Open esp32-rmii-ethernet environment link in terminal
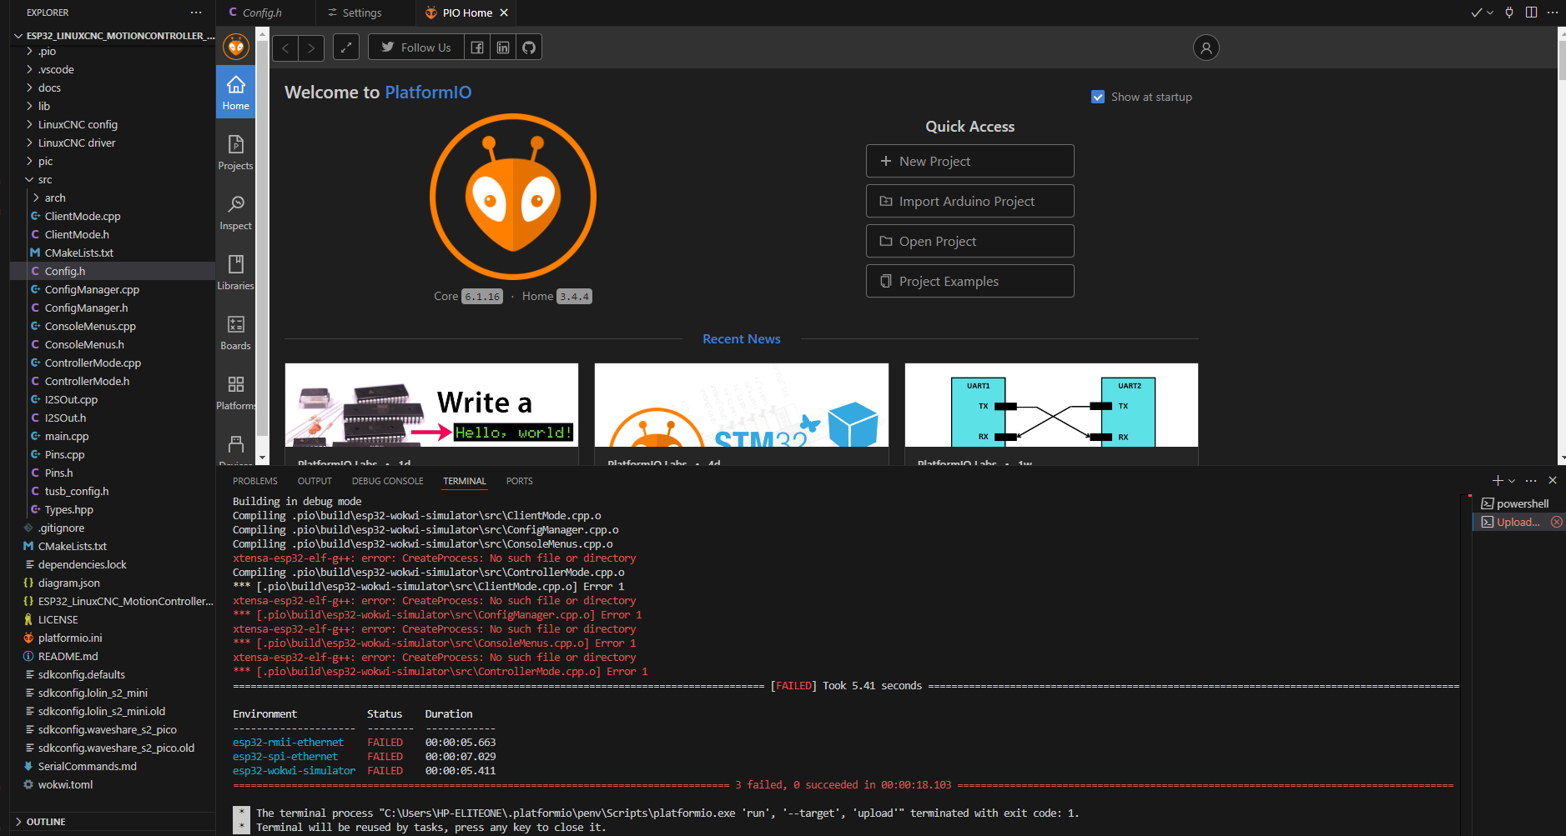Viewport: 1566px width, 836px height. [288, 742]
